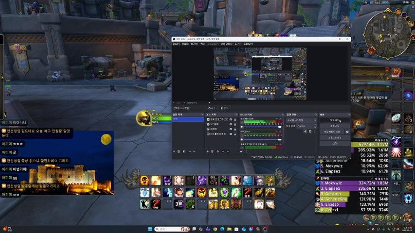Adjust the first mixer channel volume slider
Image resolution: width=415 pixels, height=233 pixels.
pos(263,127)
